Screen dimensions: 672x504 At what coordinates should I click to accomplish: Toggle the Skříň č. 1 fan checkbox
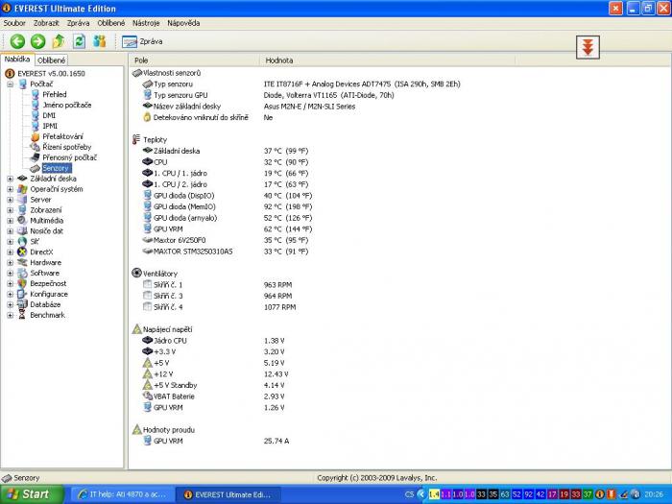click(x=147, y=285)
